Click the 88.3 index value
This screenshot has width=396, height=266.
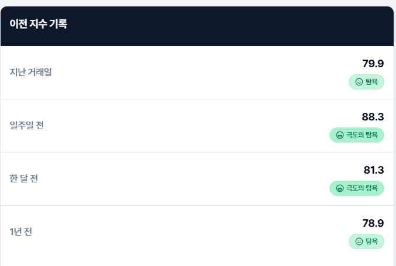click(373, 117)
